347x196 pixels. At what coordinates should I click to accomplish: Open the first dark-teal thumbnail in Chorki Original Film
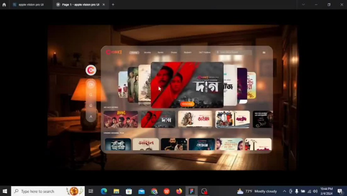118,144
